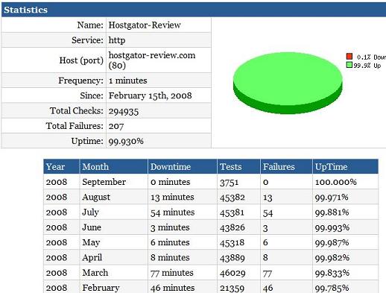Click the green Up legend swatch
The image size is (386, 293).
[349, 65]
